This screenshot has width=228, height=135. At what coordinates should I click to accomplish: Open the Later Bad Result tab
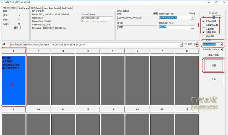click(x=52, y=8)
